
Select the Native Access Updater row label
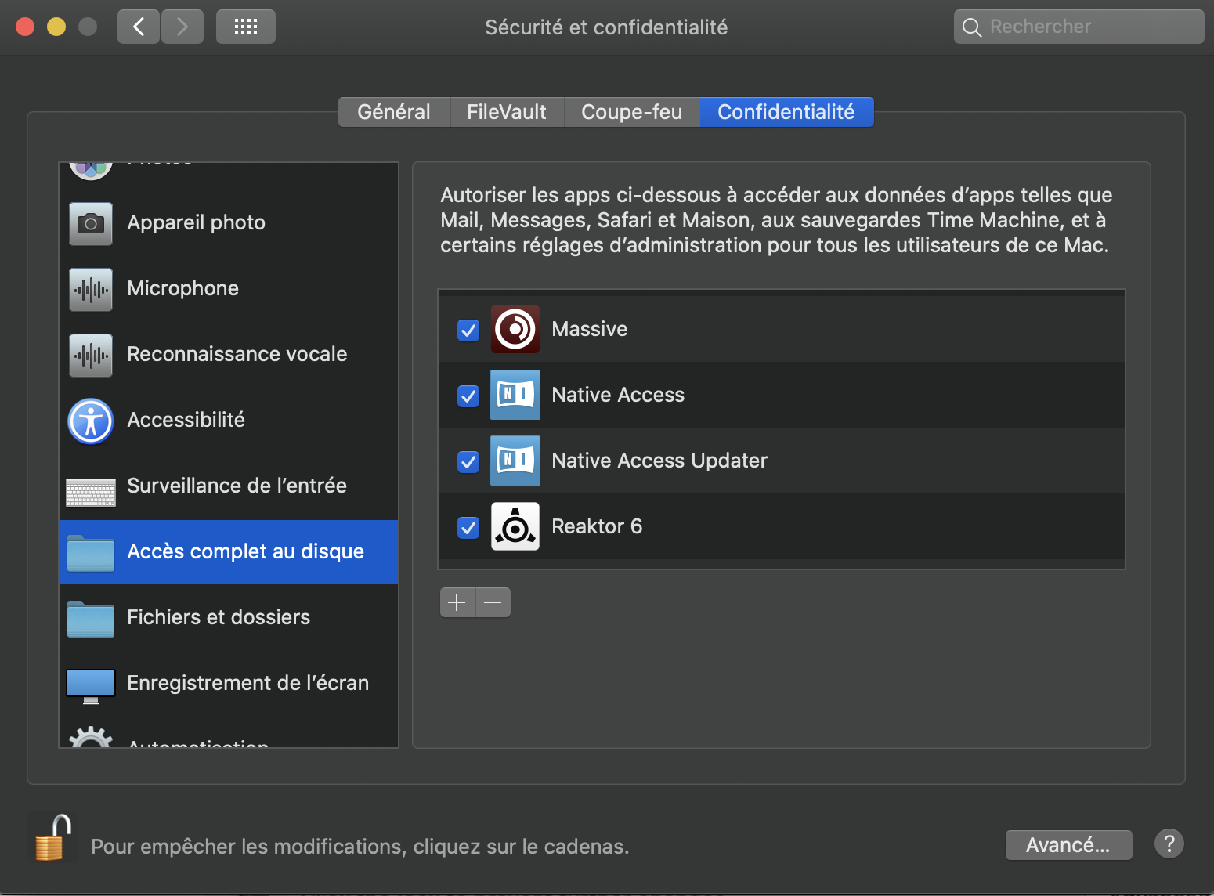pos(659,461)
